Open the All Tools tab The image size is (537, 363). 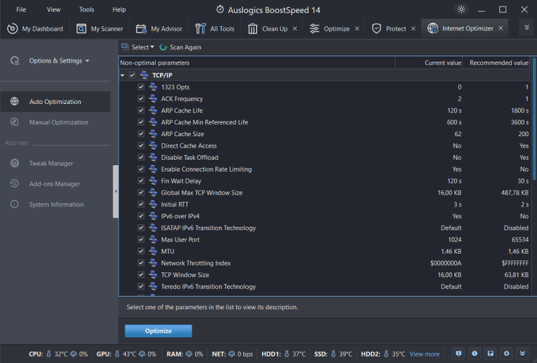(214, 29)
